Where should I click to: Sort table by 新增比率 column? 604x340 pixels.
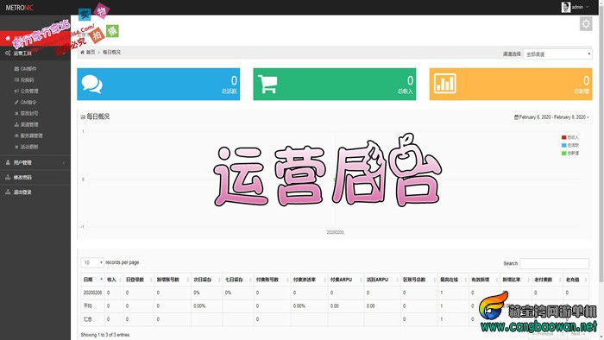pos(515,280)
